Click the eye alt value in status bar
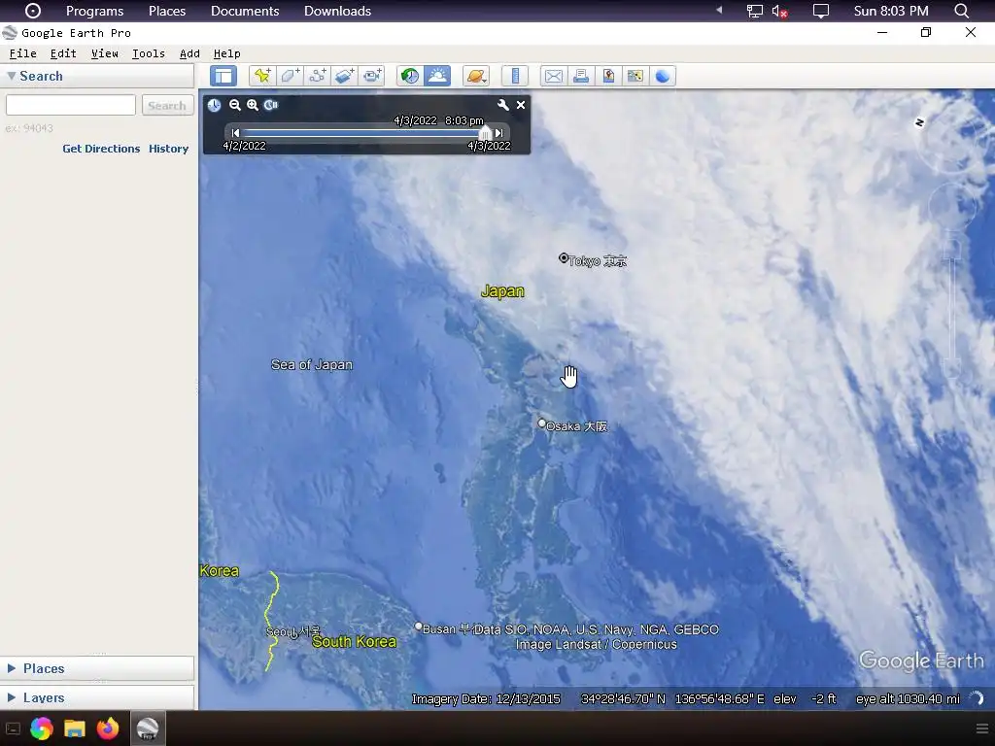Image resolution: width=995 pixels, height=746 pixels. point(908,699)
